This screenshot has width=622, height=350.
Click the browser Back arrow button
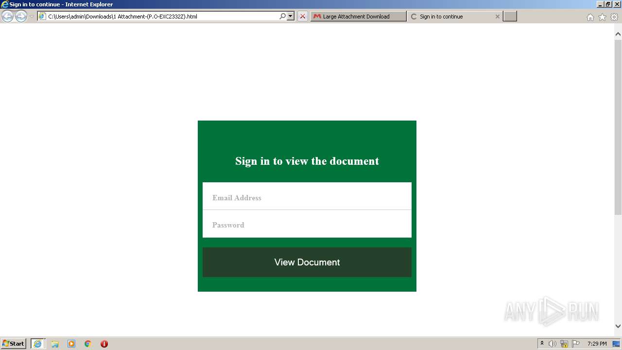coord(7,17)
